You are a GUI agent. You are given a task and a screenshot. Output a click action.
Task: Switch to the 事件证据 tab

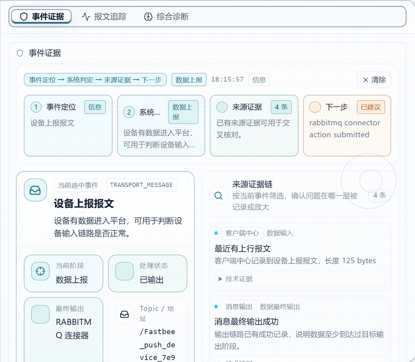click(41, 16)
